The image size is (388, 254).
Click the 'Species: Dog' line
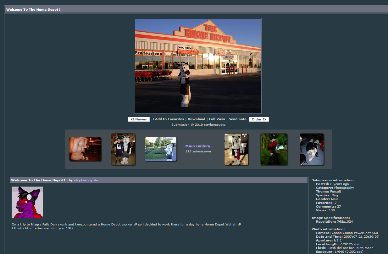tap(327, 195)
